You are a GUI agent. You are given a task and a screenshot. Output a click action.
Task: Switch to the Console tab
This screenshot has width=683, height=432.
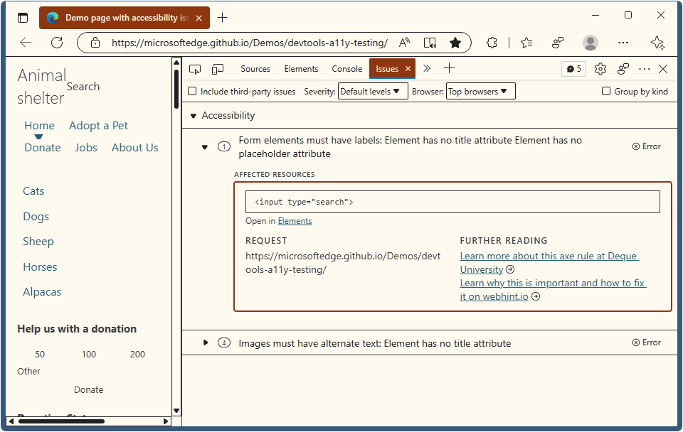coord(346,69)
